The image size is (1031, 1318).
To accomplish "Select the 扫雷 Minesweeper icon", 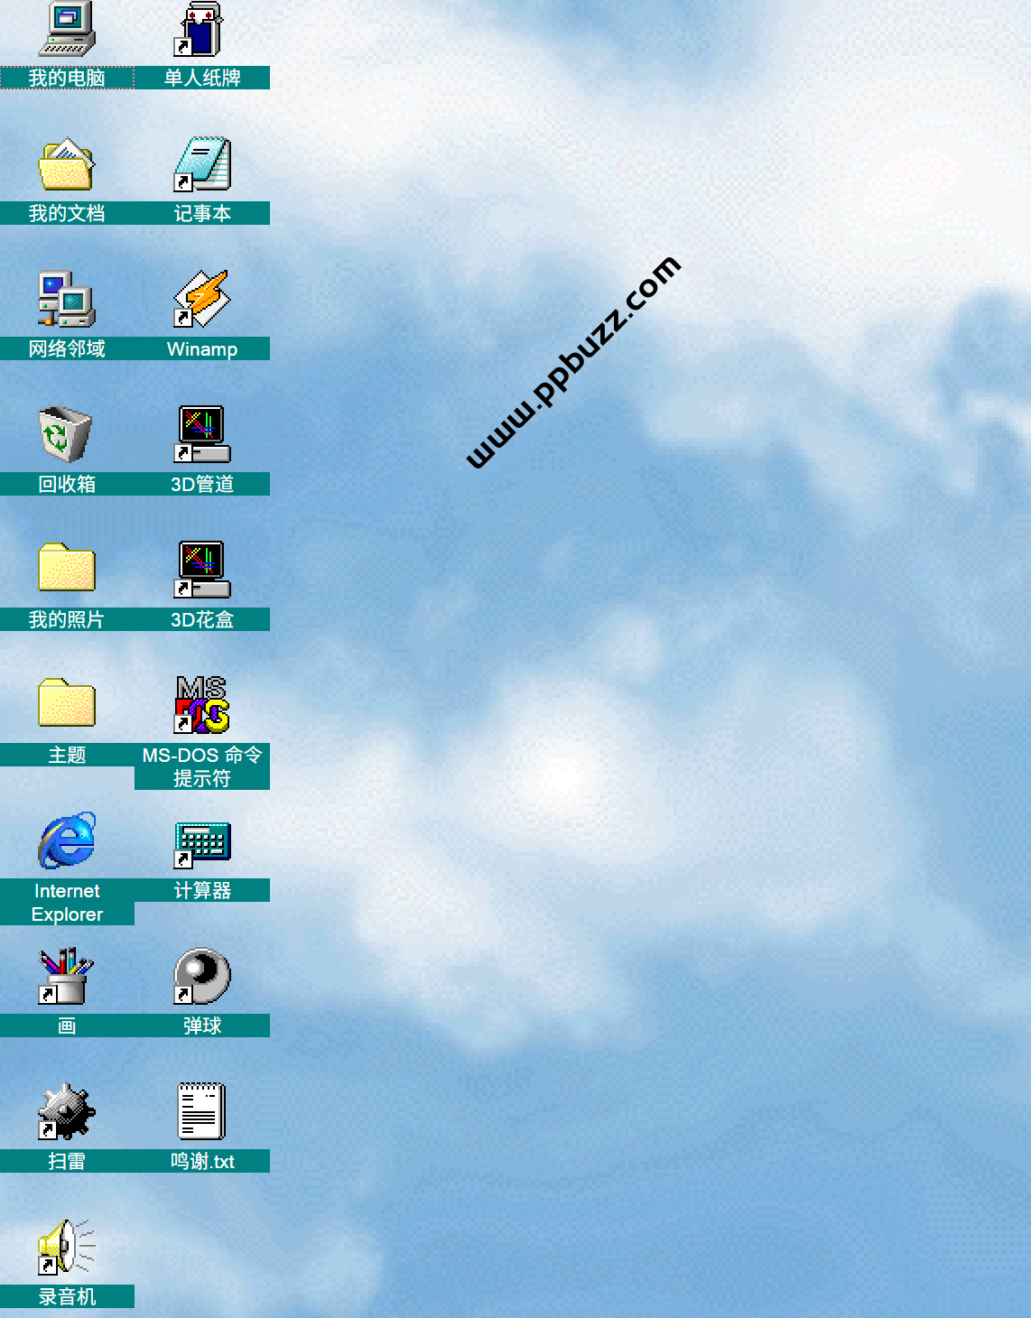I will coord(67,1112).
